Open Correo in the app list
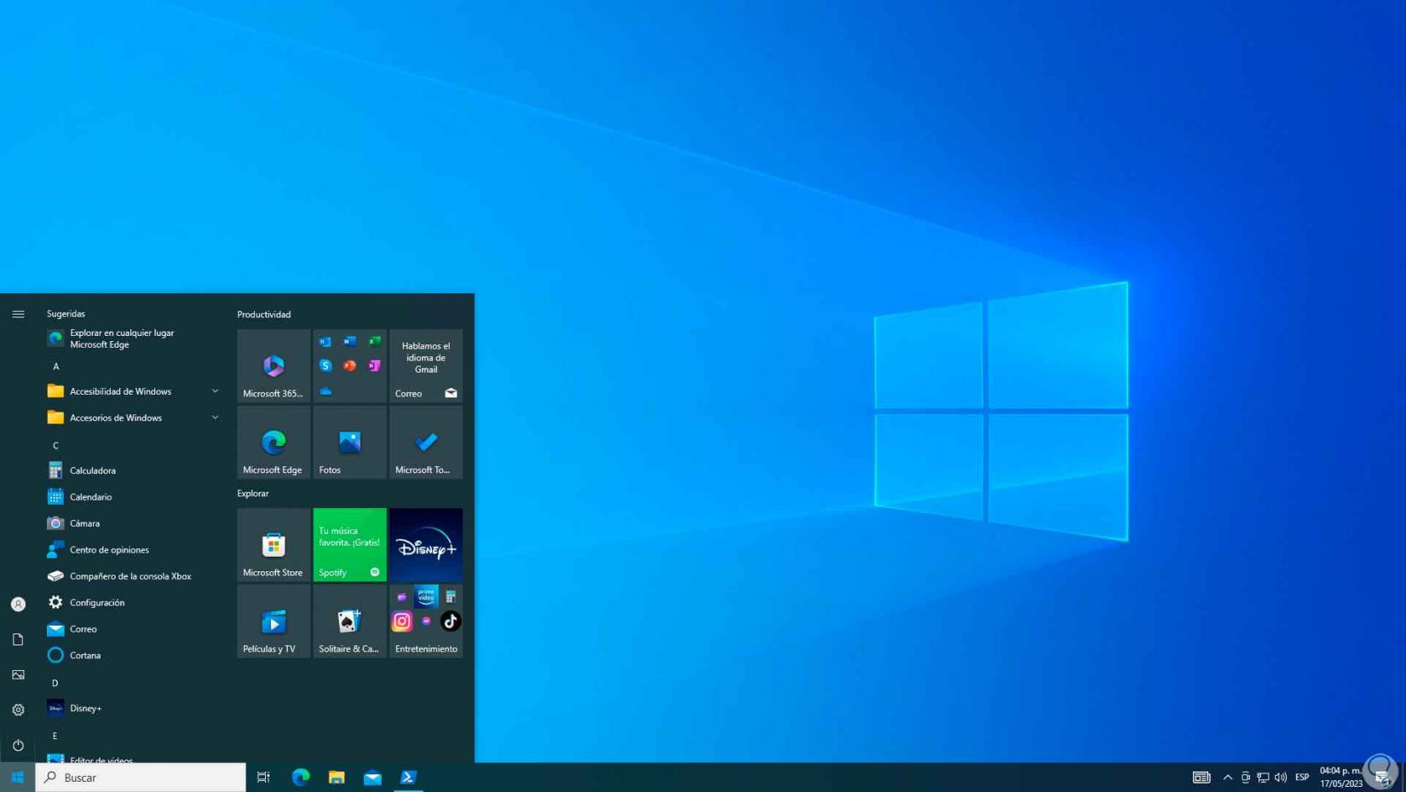 click(135, 629)
